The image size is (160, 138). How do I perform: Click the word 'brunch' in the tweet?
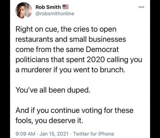click(x=111, y=70)
